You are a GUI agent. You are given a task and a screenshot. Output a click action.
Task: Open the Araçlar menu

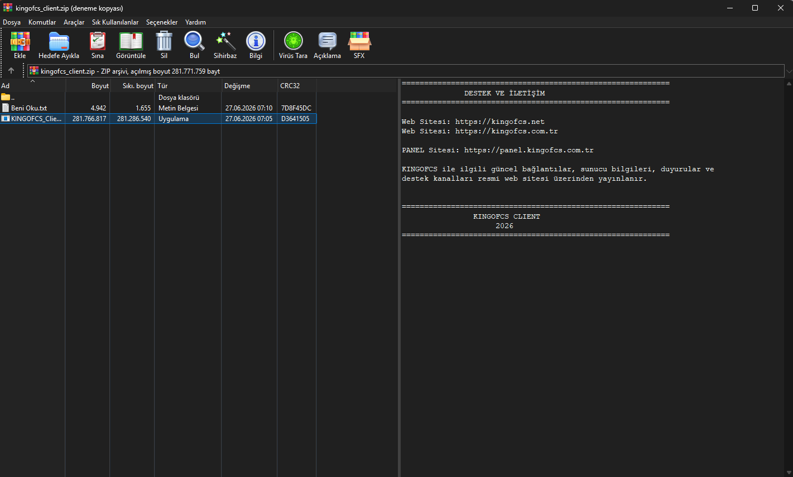pyautogui.click(x=74, y=22)
